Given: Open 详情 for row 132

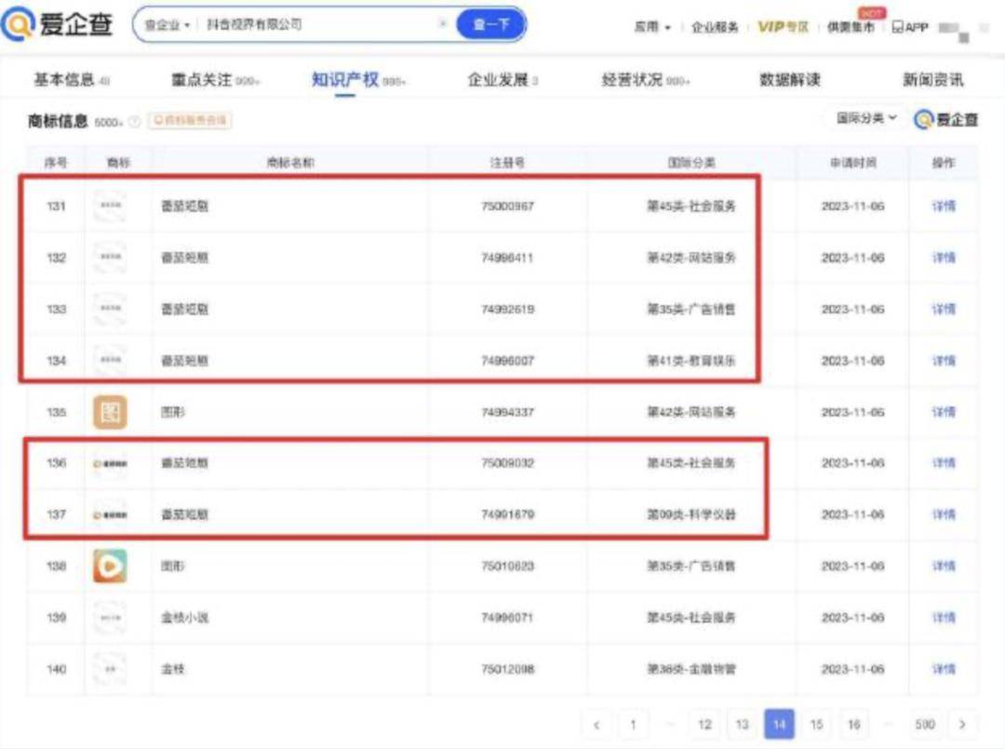Looking at the screenshot, I should 944,258.
